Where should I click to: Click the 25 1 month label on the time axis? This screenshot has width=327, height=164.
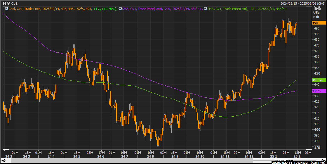coord(274,156)
